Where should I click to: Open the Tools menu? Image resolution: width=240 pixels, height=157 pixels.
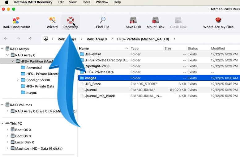point(86,2)
